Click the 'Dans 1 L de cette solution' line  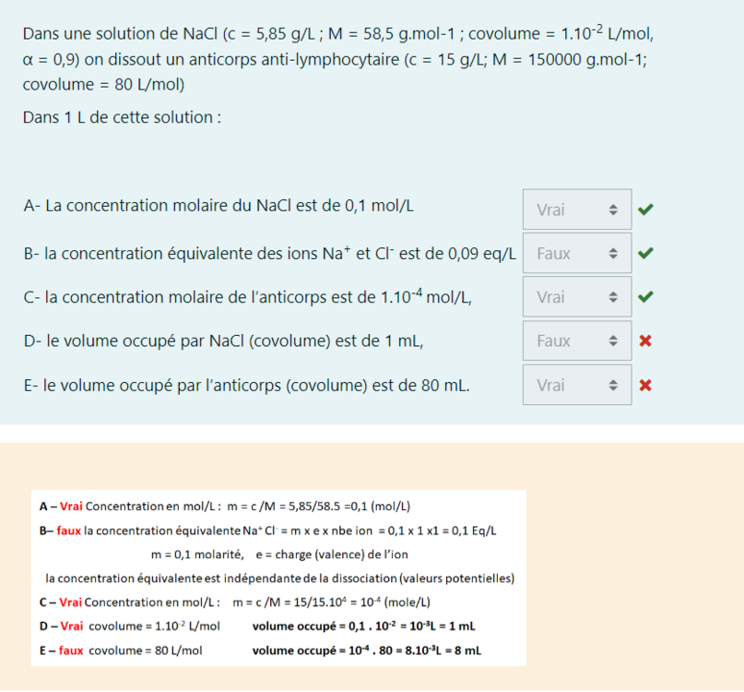click(x=121, y=119)
